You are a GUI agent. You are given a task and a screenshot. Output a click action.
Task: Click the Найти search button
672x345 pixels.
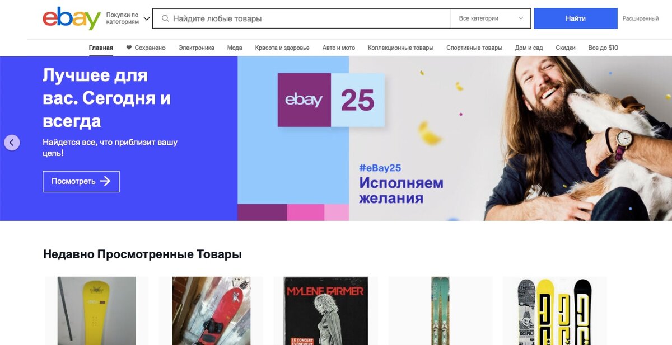point(576,18)
